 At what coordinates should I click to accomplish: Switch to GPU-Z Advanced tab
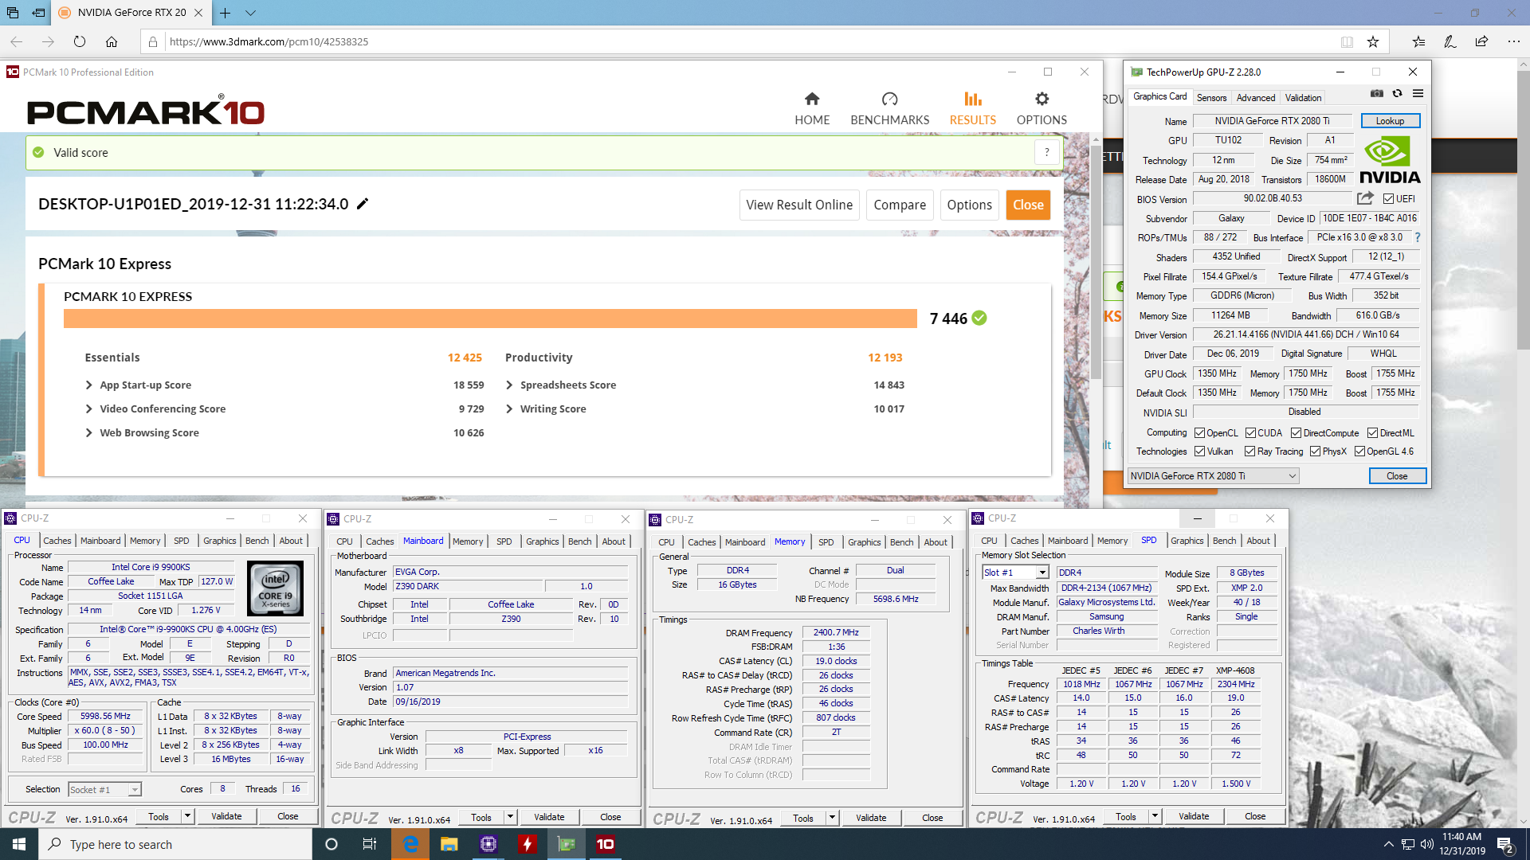click(x=1256, y=97)
